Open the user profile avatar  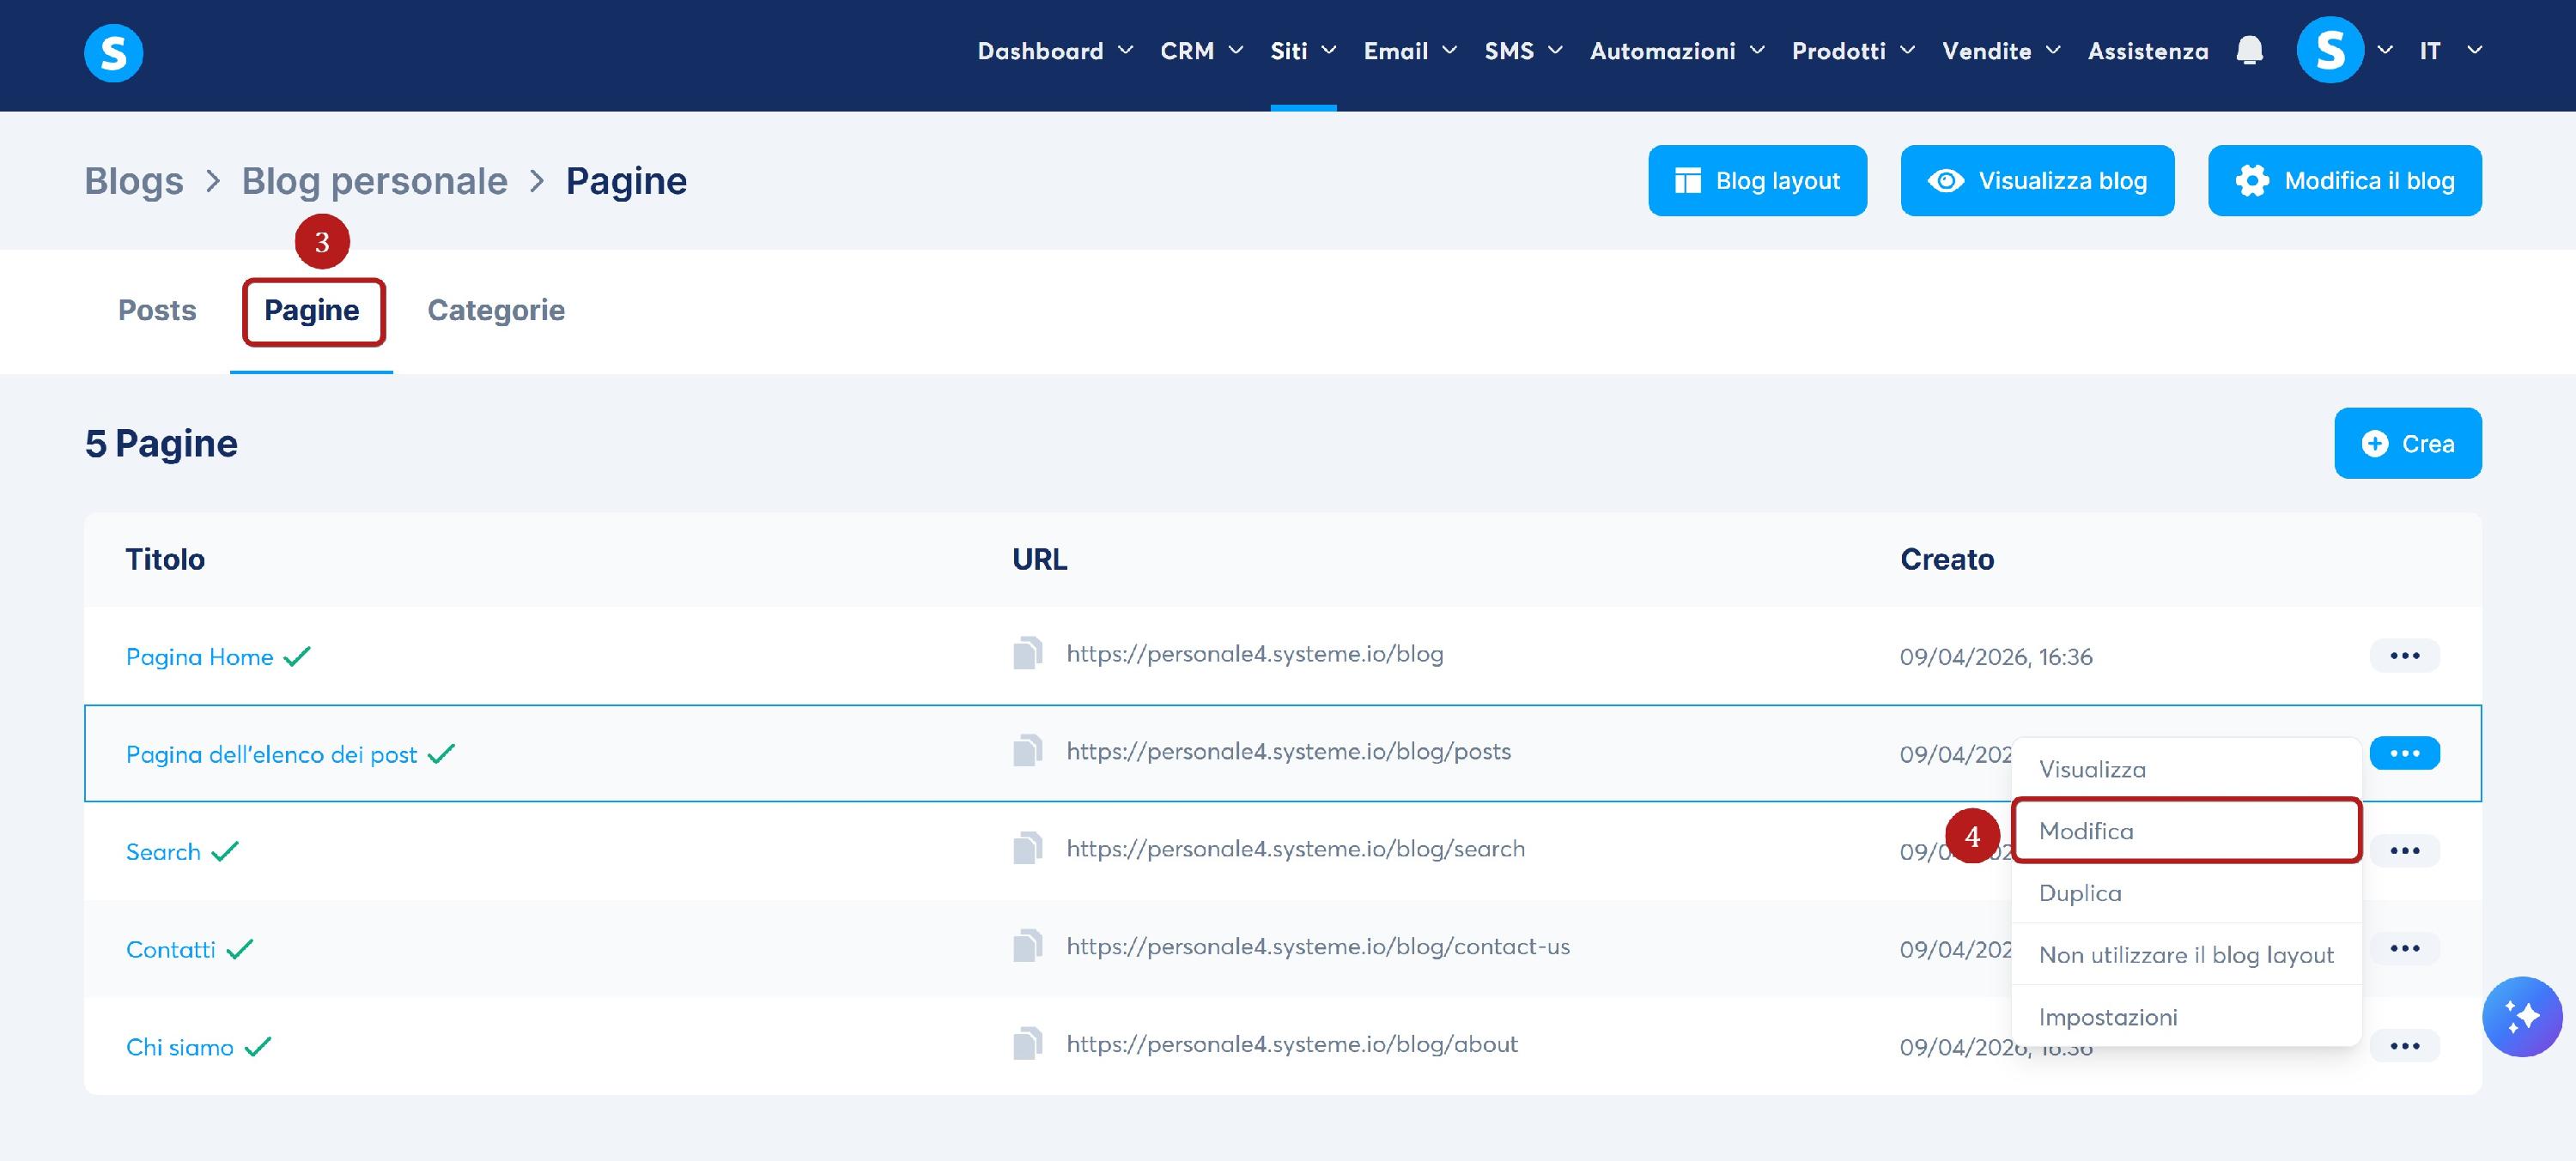[2330, 50]
